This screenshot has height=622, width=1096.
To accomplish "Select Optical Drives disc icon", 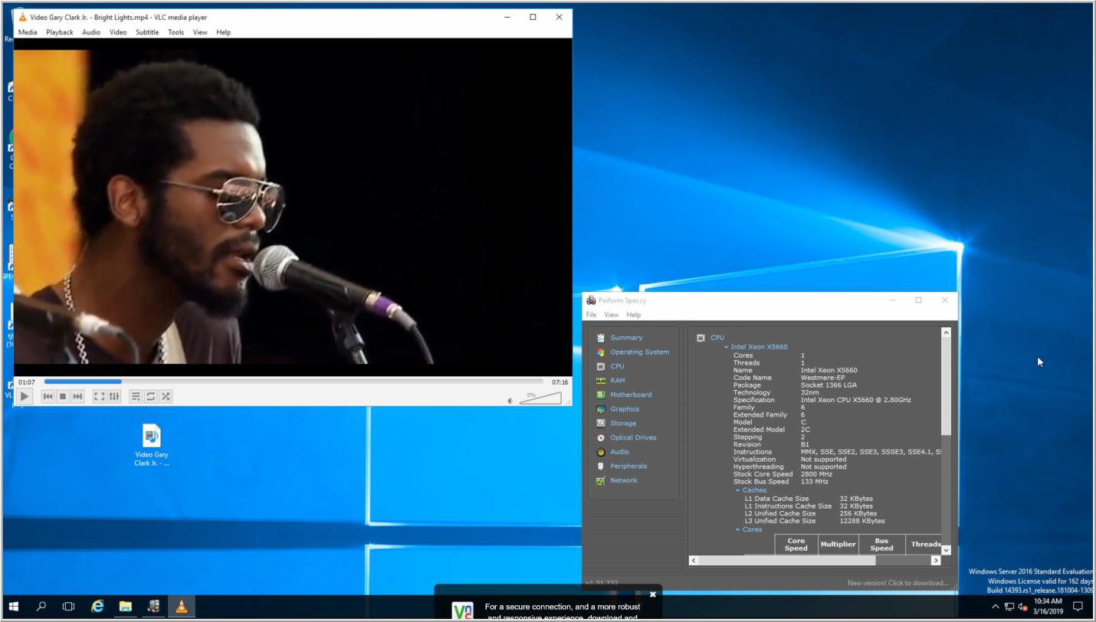I will [x=601, y=438].
